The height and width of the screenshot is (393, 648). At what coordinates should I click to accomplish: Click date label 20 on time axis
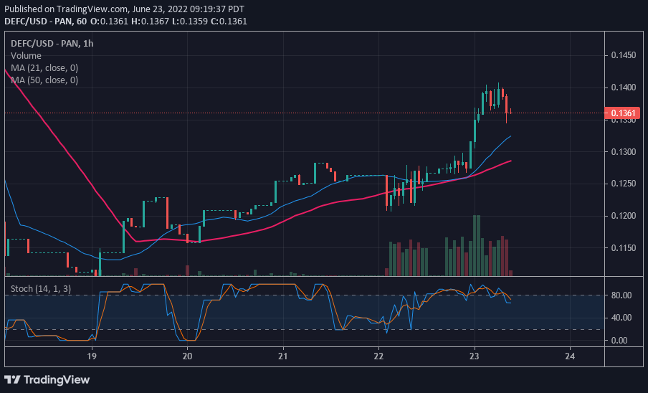click(187, 356)
